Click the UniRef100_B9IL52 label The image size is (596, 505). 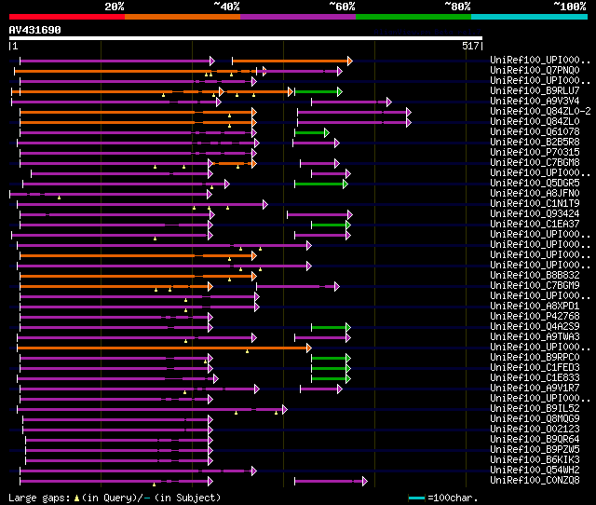[x=535, y=409]
